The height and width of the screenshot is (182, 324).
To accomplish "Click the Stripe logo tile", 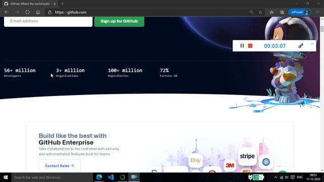I will (247, 156).
